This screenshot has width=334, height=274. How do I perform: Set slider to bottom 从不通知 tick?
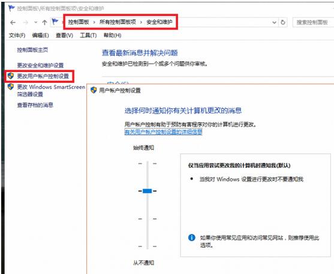[148, 246]
